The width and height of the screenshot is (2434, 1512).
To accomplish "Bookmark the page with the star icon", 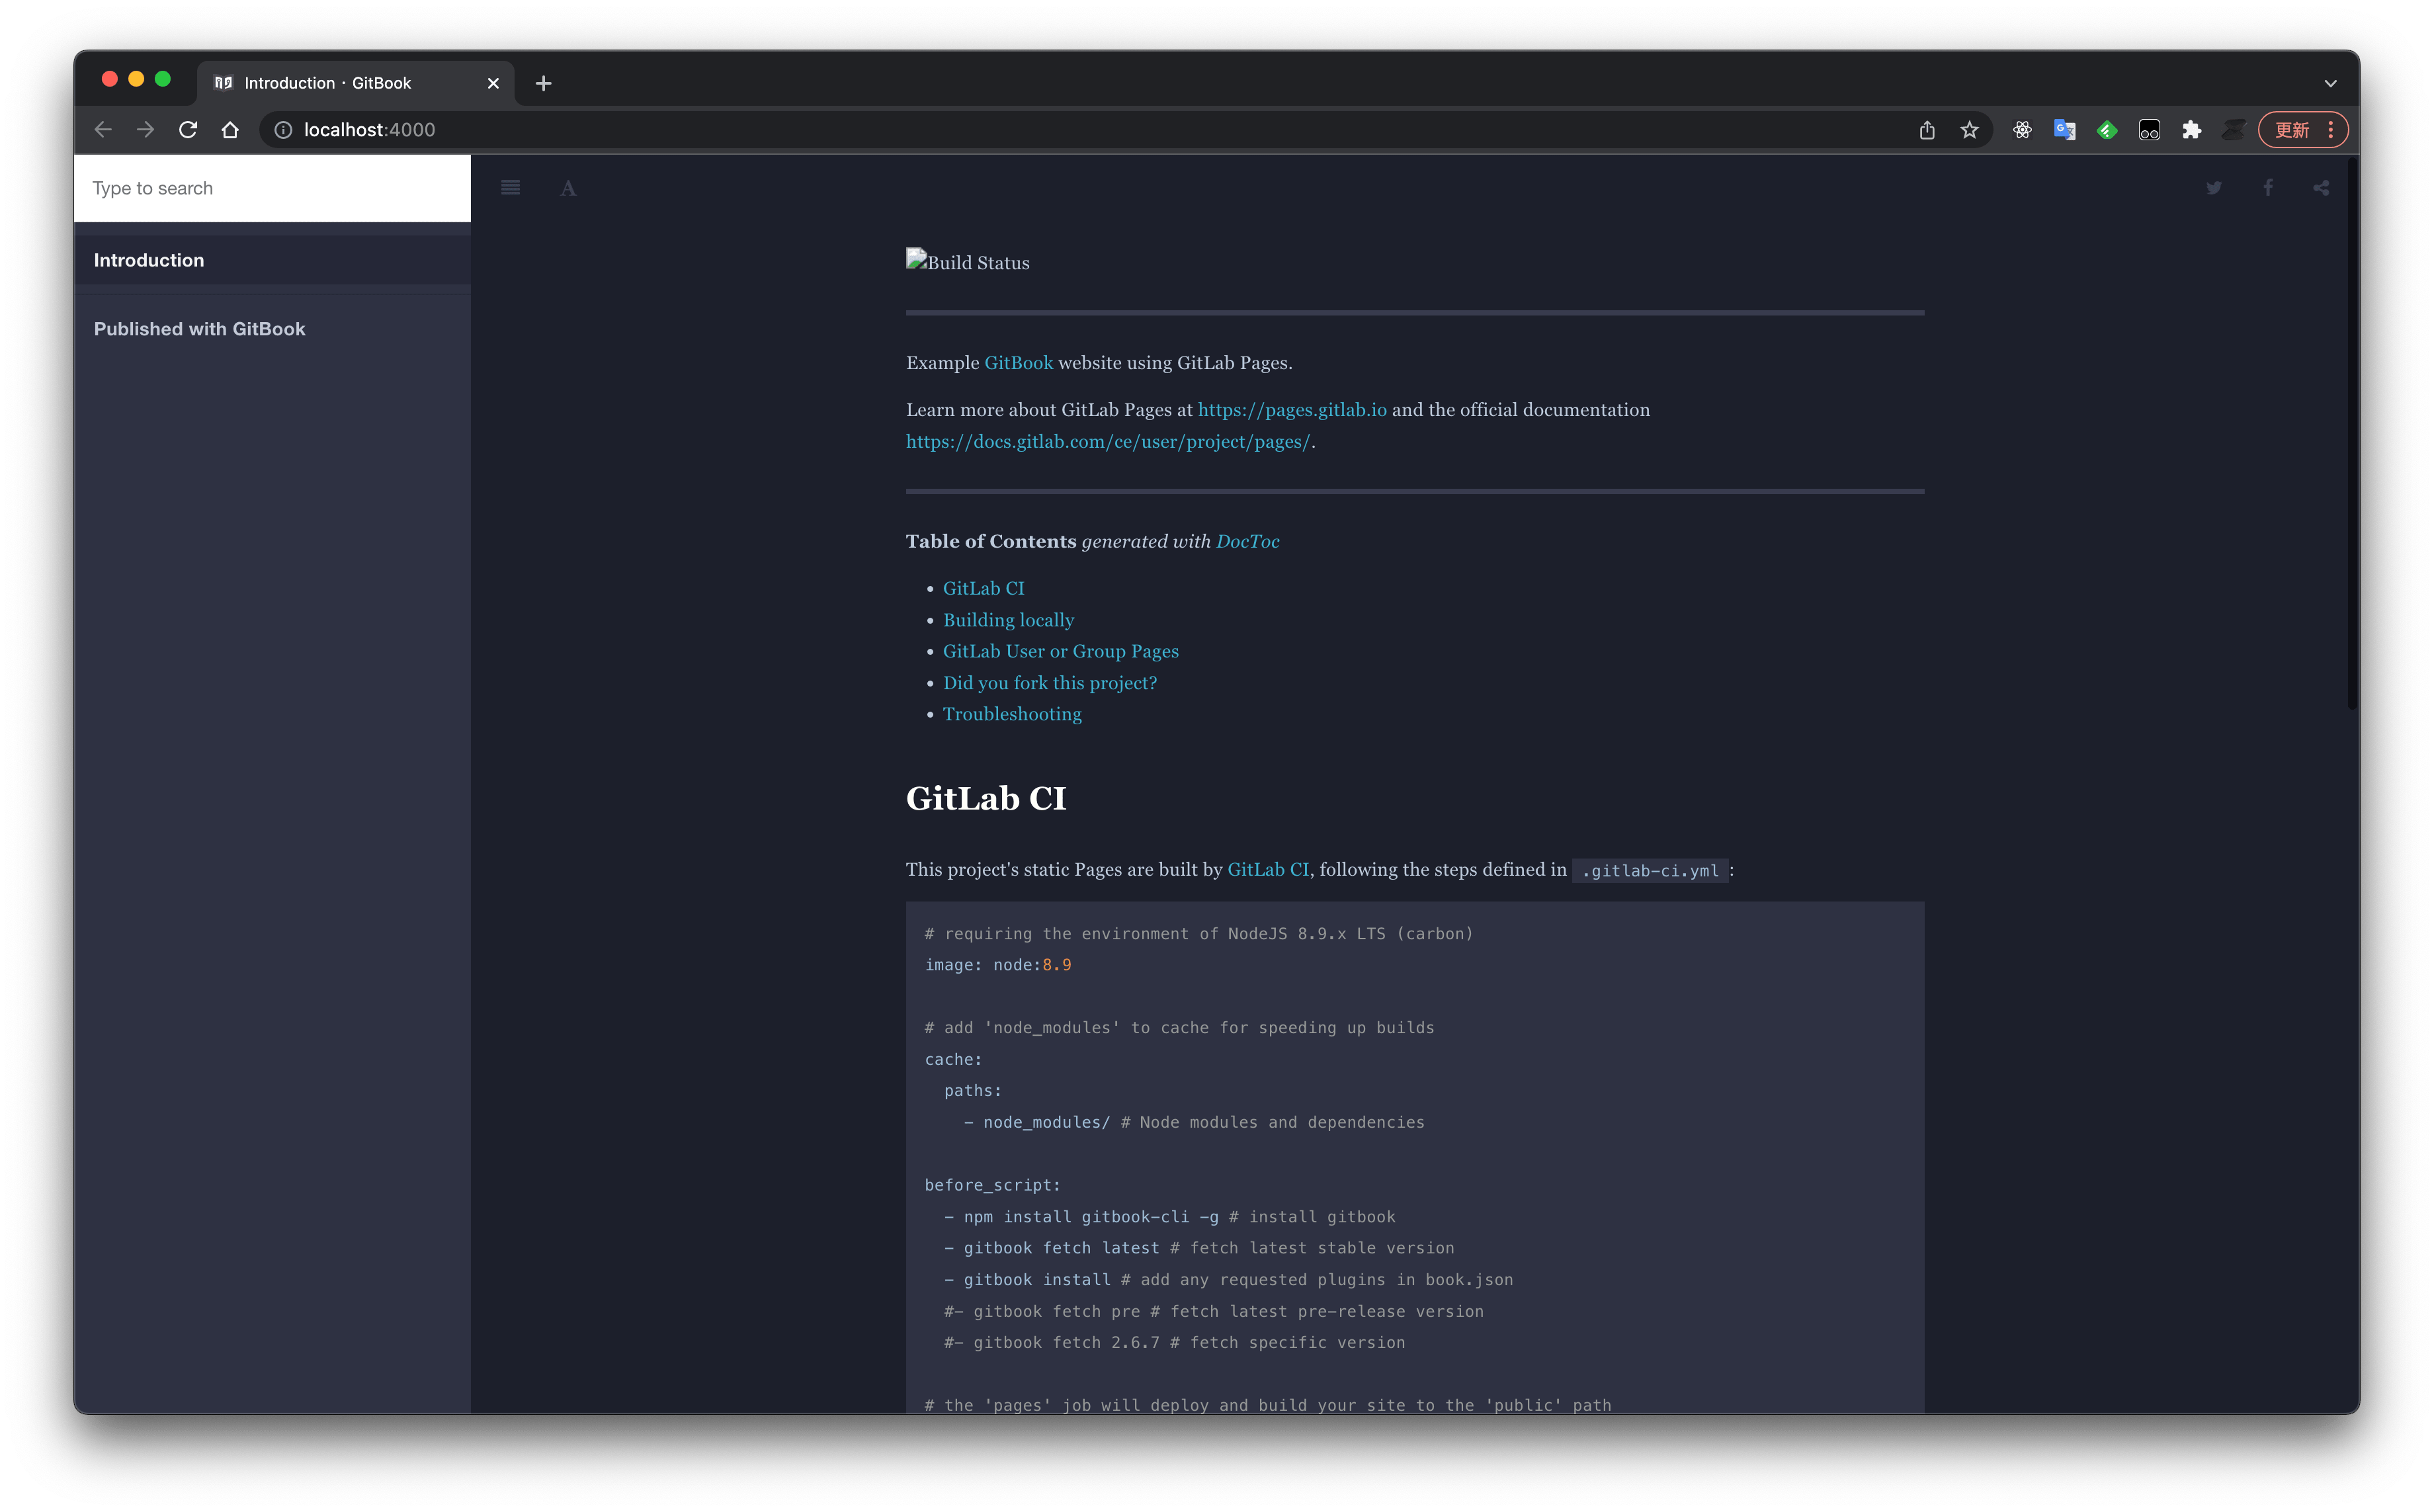I will pos(1969,129).
